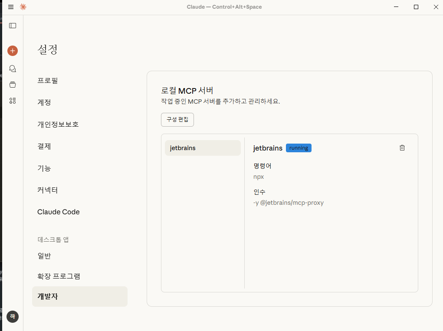Click the Claude logo icon
This screenshot has height=331, width=443.
[x=23, y=7]
